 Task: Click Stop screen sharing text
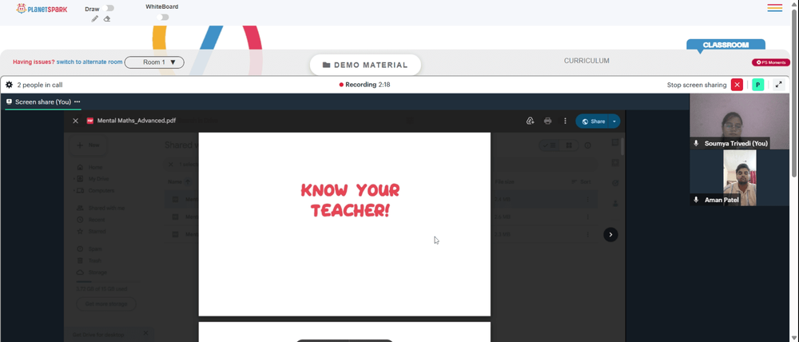tap(697, 85)
